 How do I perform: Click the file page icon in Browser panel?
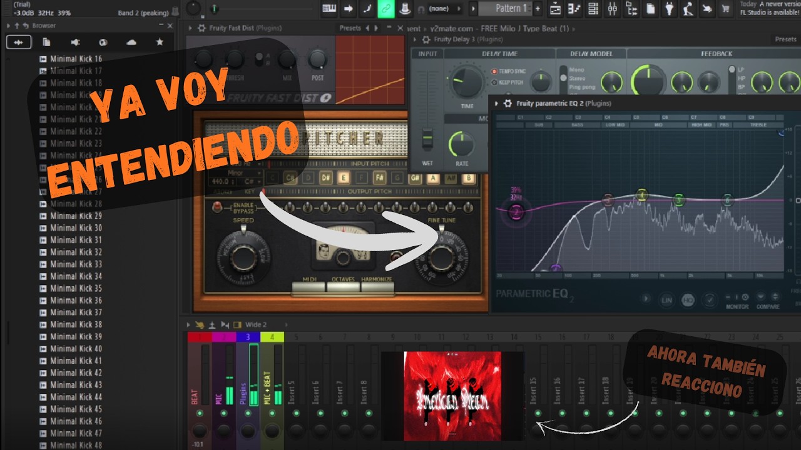(x=47, y=42)
